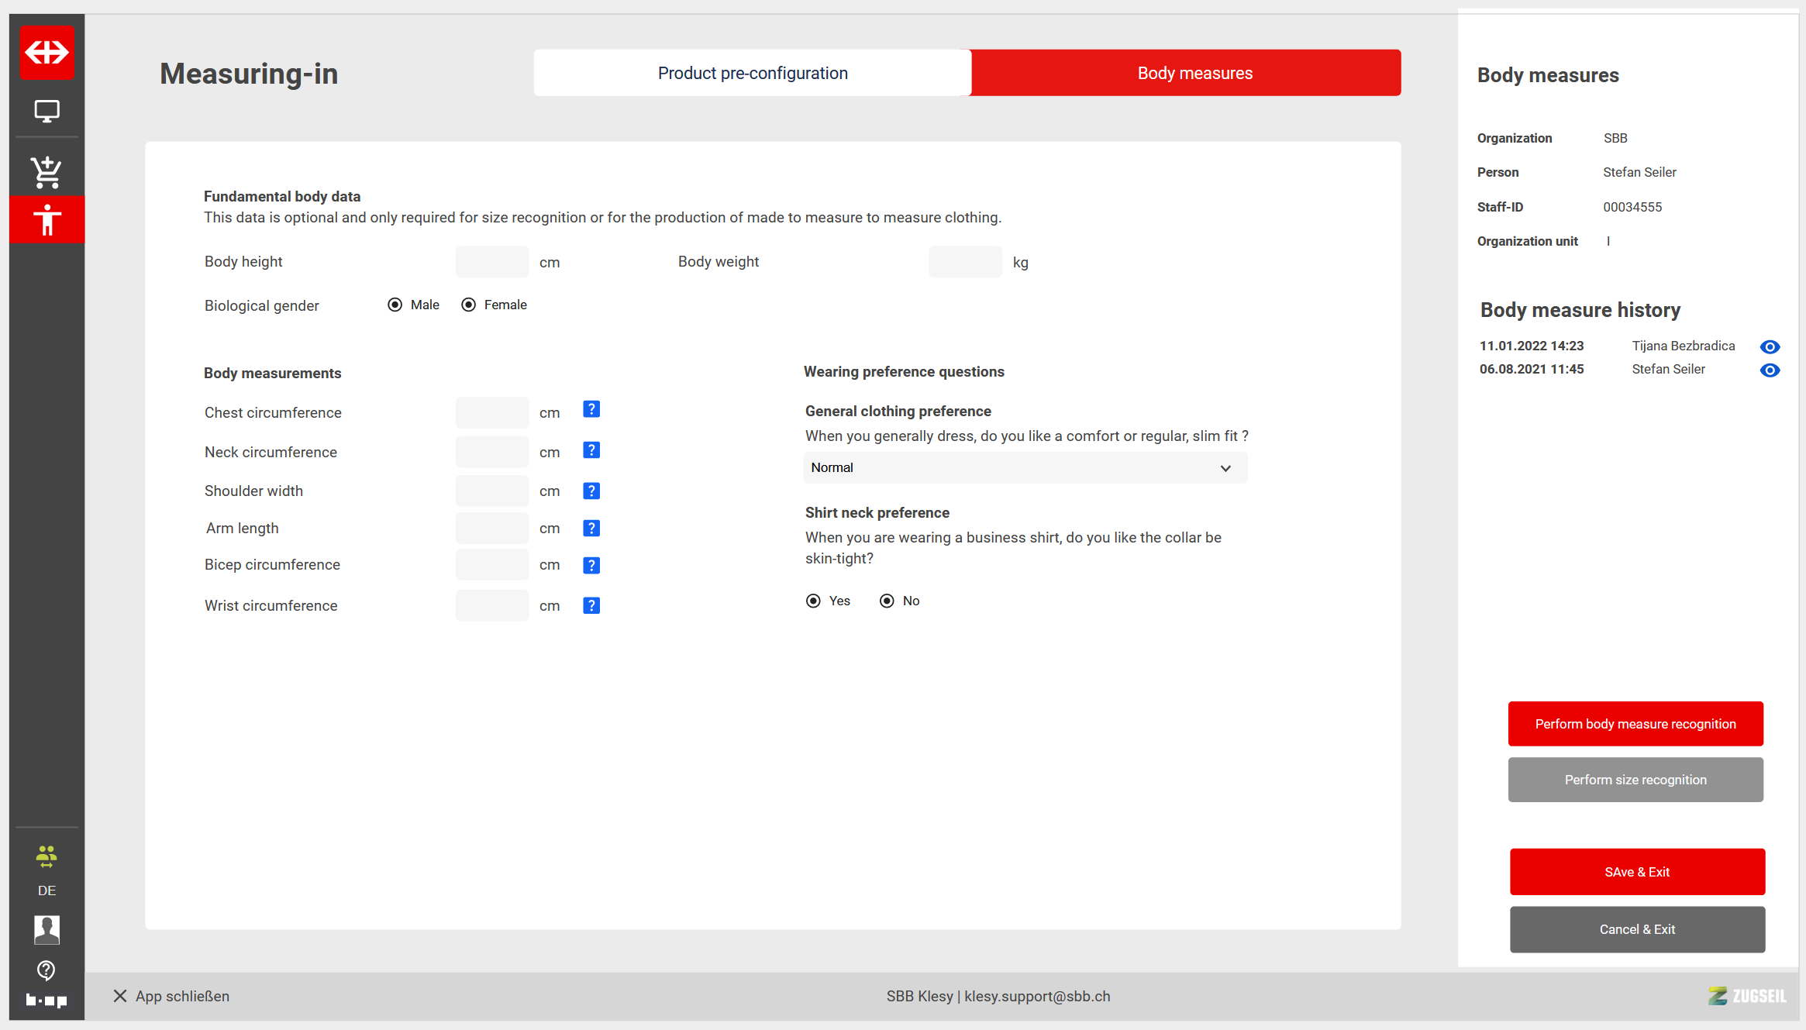Select Male biological gender
The height and width of the screenshot is (1030, 1806).
(395, 305)
